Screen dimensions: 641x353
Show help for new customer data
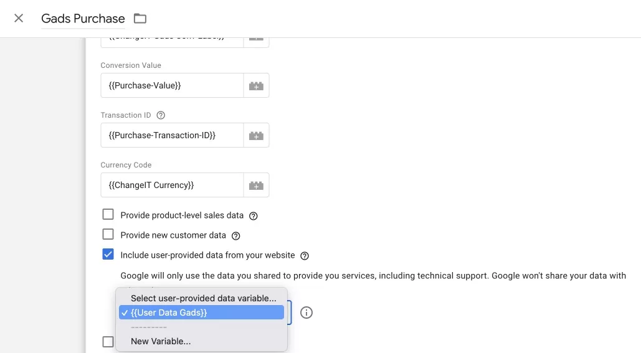[x=236, y=236]
